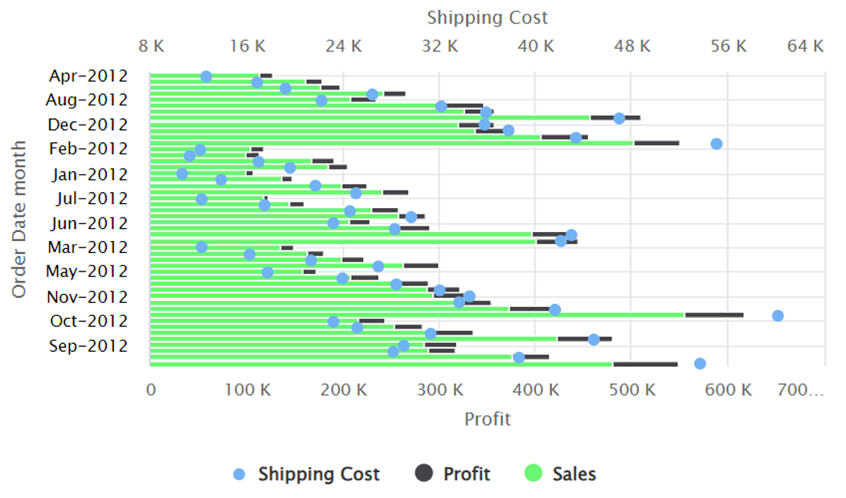This screenshot has height=498, width=846.
Task: Click the Order Date month axis title
Action: tap(17, 217)
